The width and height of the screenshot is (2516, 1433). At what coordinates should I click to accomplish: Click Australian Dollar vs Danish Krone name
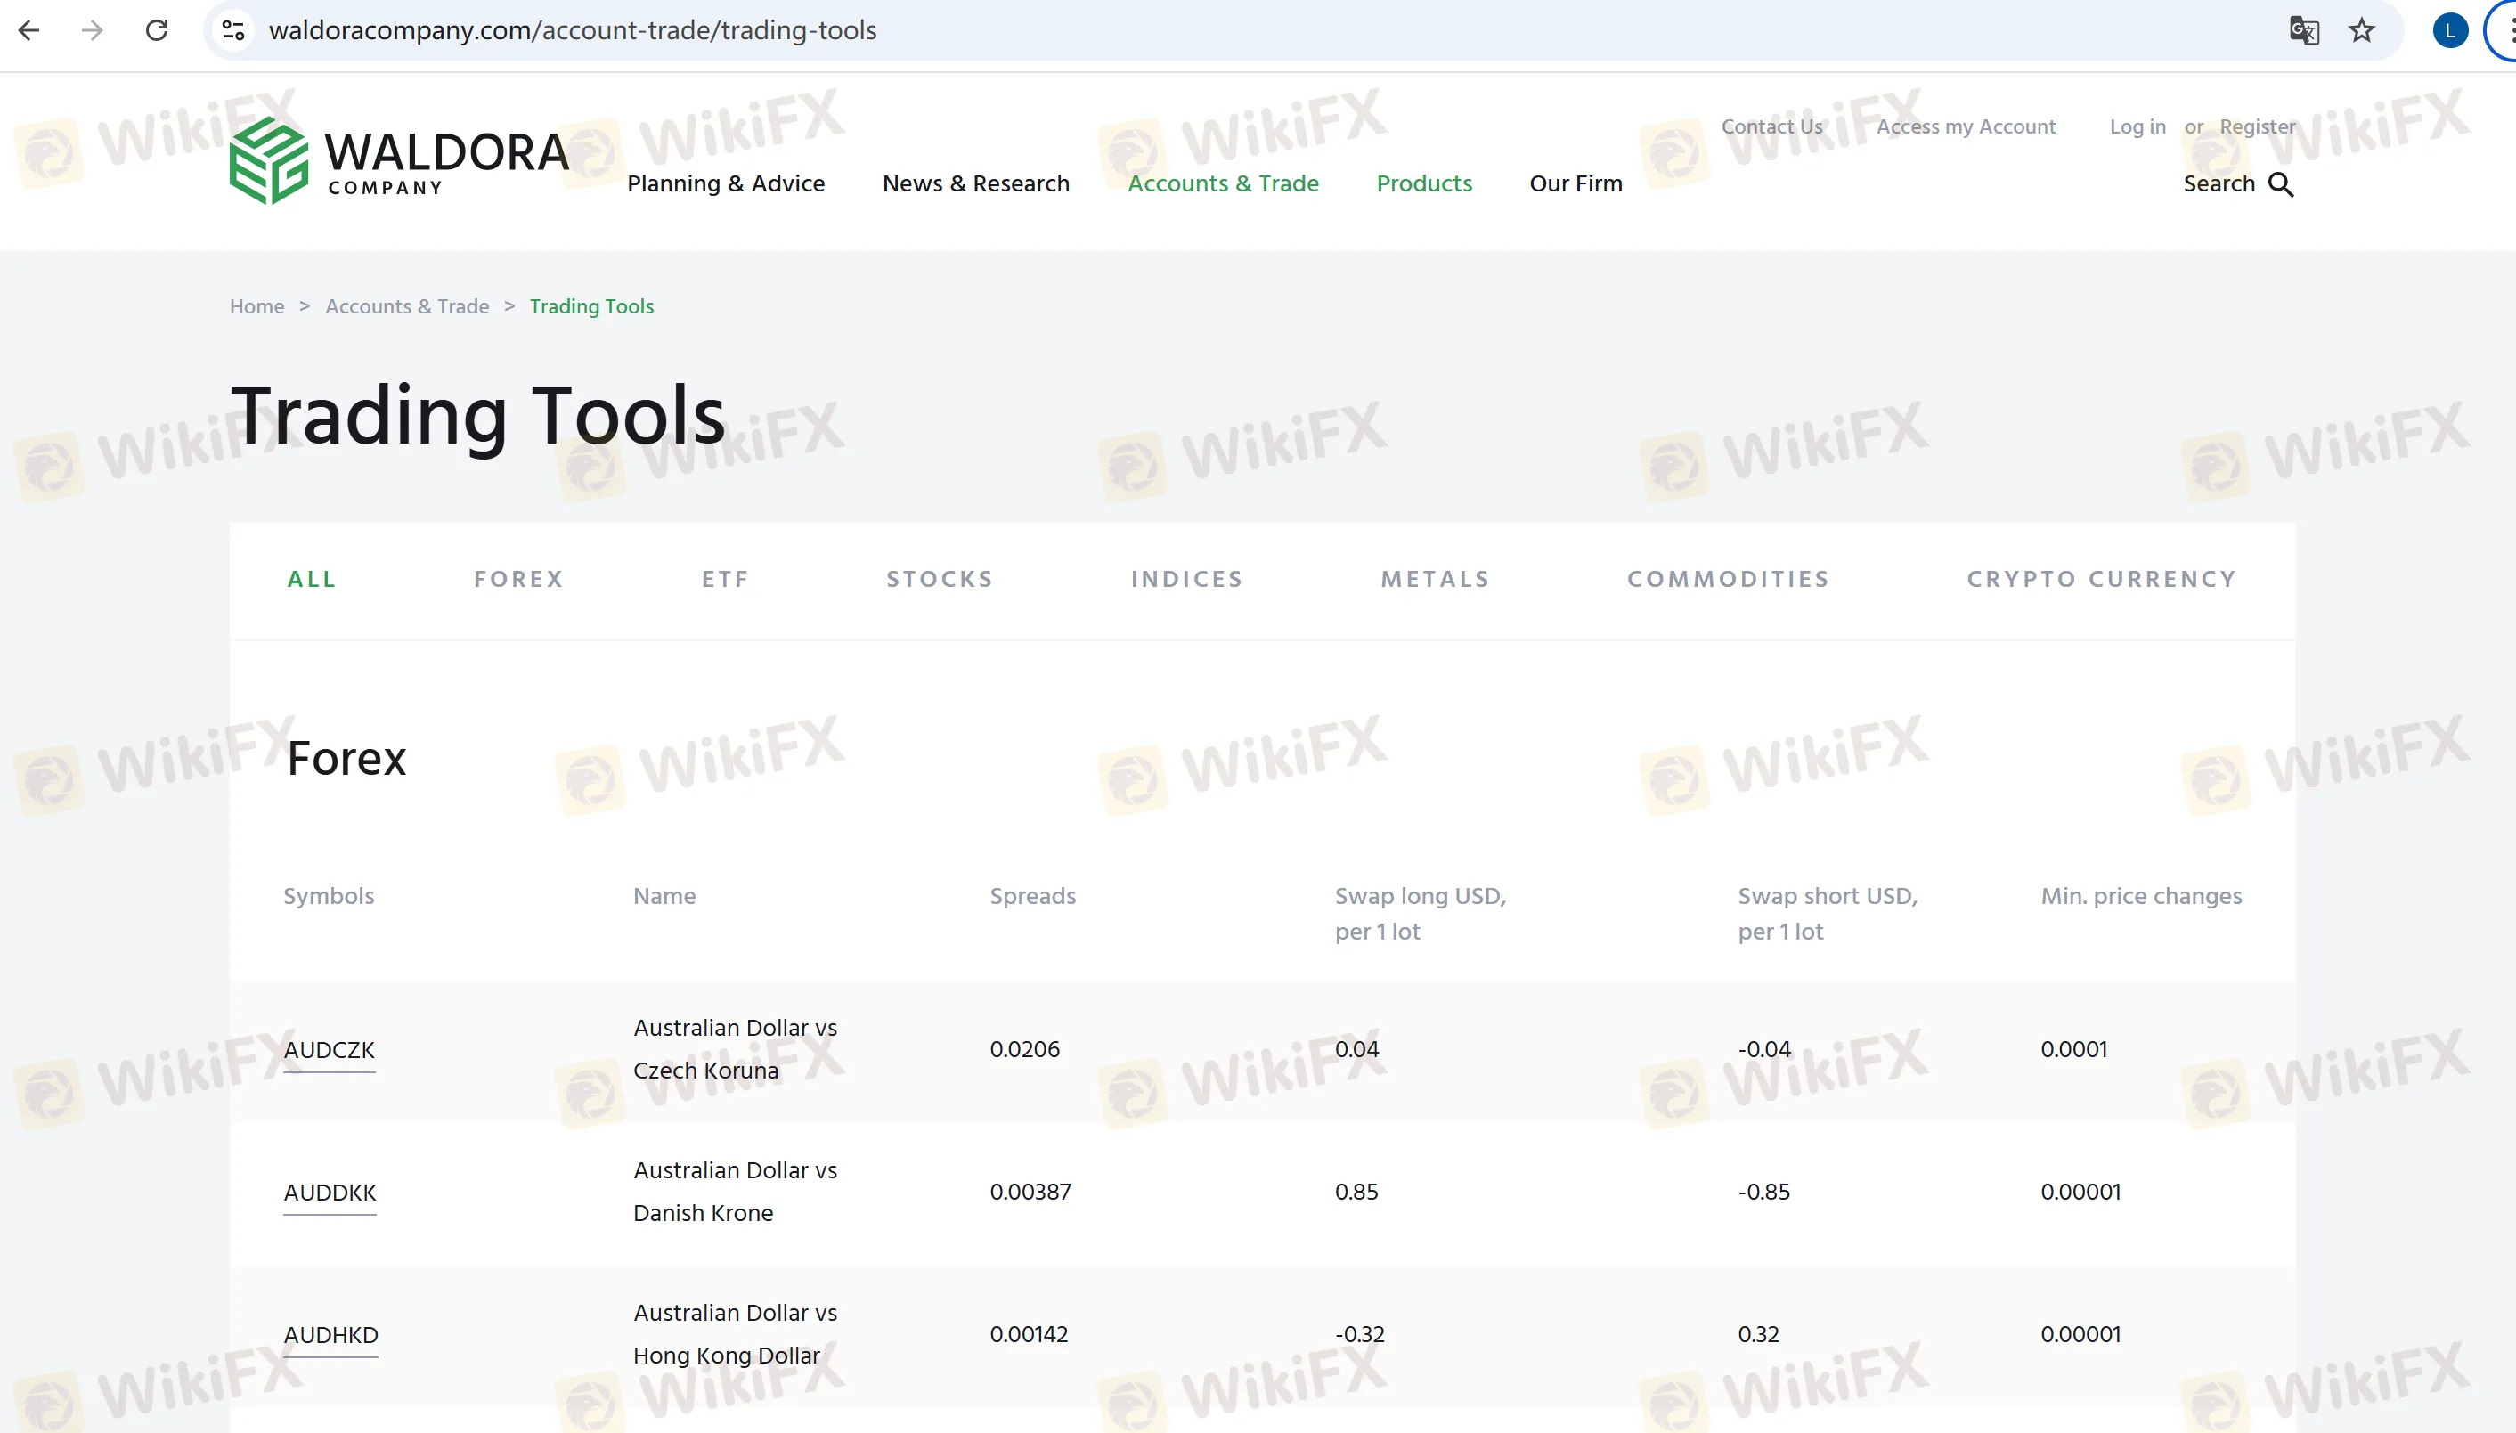tap(735, 1192)
